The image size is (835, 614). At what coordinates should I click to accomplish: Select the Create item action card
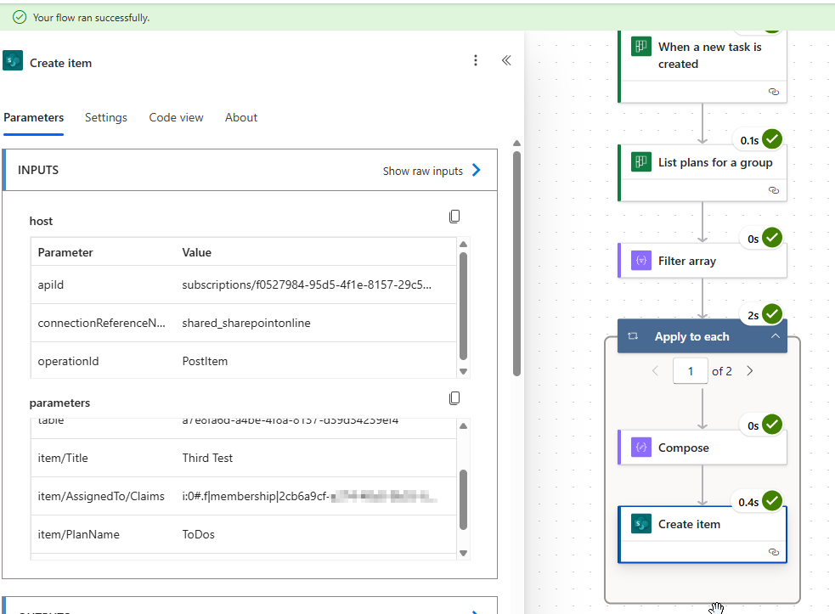702,534
